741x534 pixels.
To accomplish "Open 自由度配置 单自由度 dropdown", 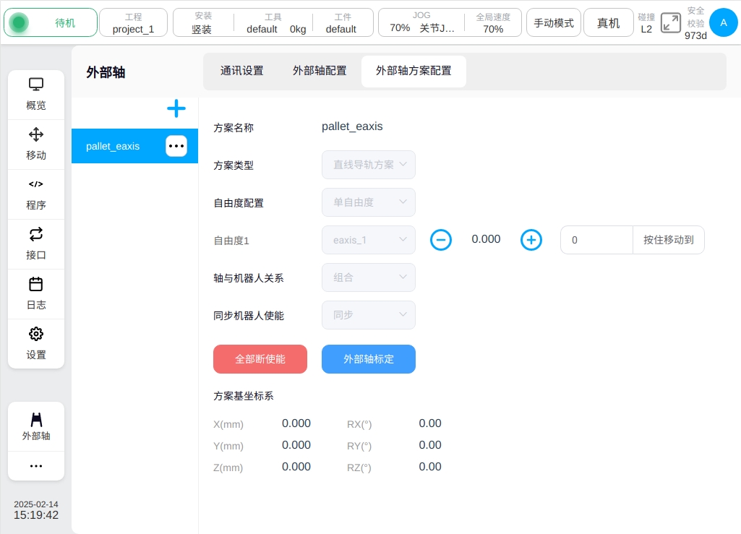I will click(369, 202).
